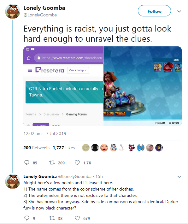Like the follow-up tweet with 679 likes
Viewport: 188px width, 224px height.
point(77,218)
